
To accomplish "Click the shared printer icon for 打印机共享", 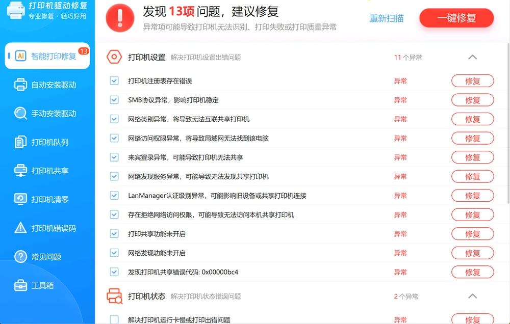I will (20, 171).
